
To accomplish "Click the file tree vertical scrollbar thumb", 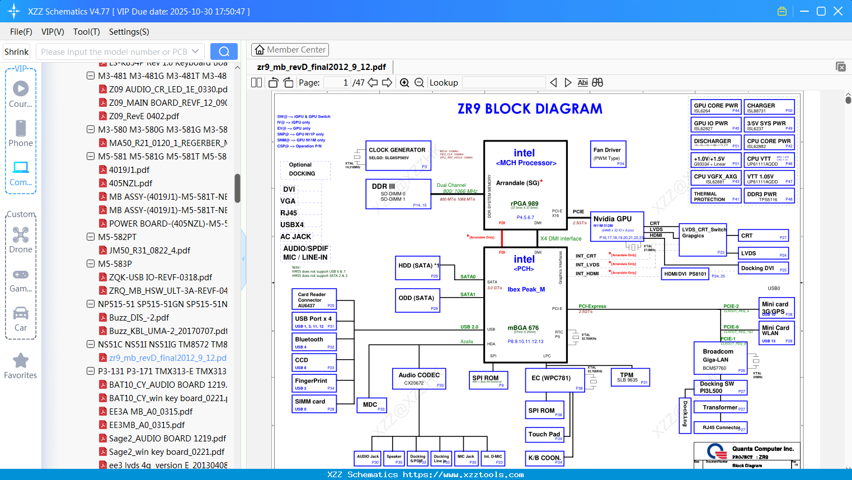I will coord(237,188).
